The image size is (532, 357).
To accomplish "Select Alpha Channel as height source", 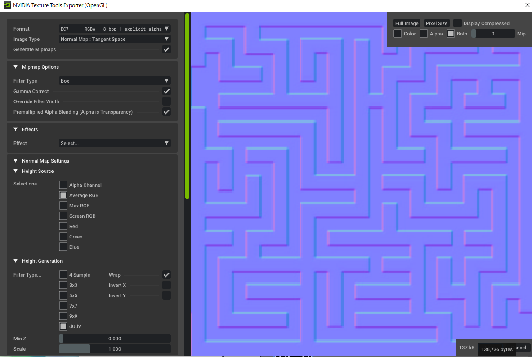I will 63,185.
